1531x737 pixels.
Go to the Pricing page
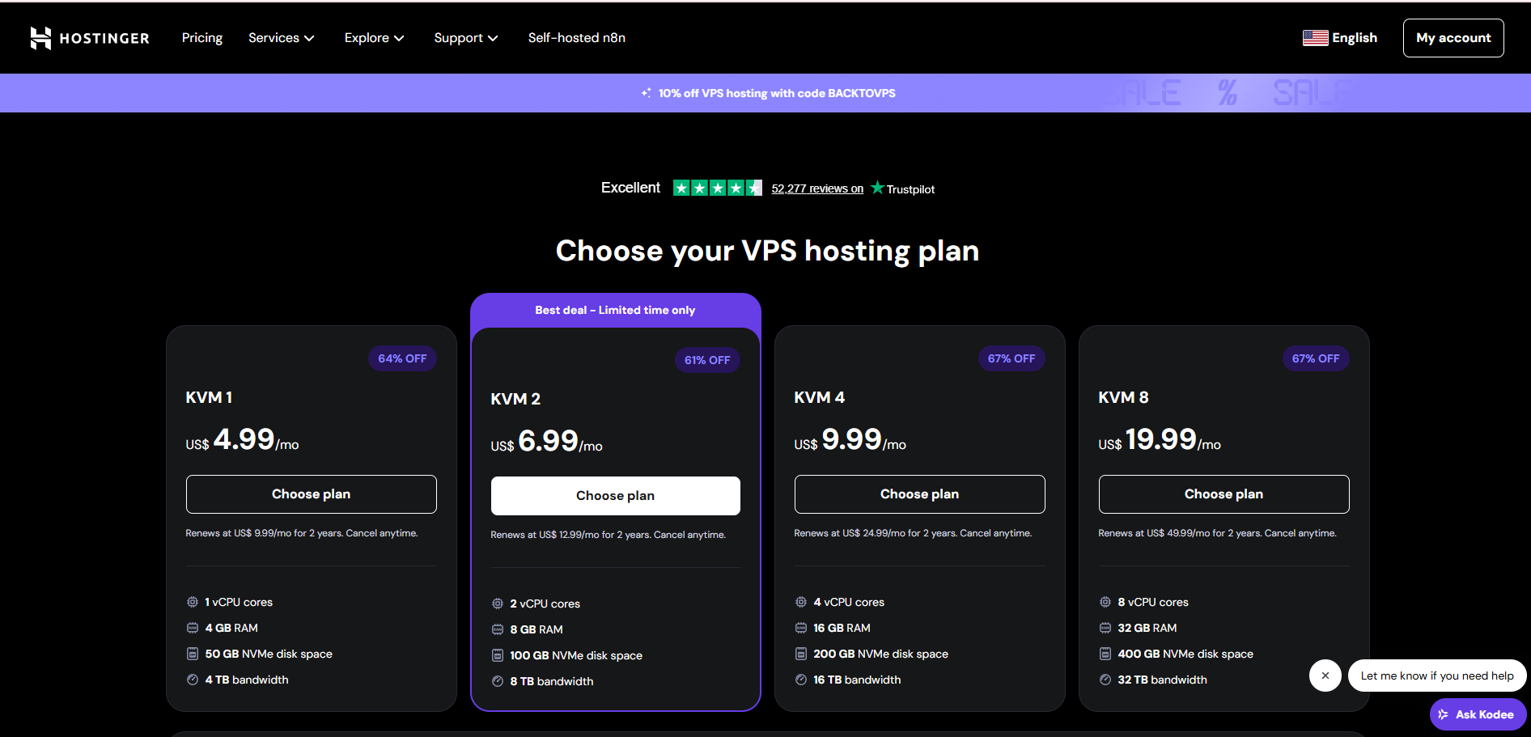[x=202, y=38]
